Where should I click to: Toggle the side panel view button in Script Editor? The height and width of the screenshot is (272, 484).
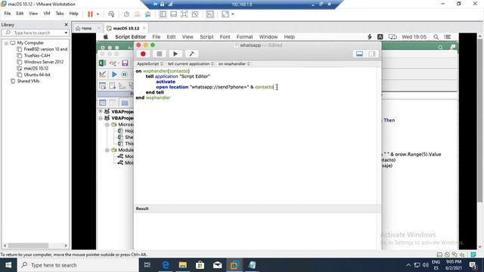[x=371, y=54]
